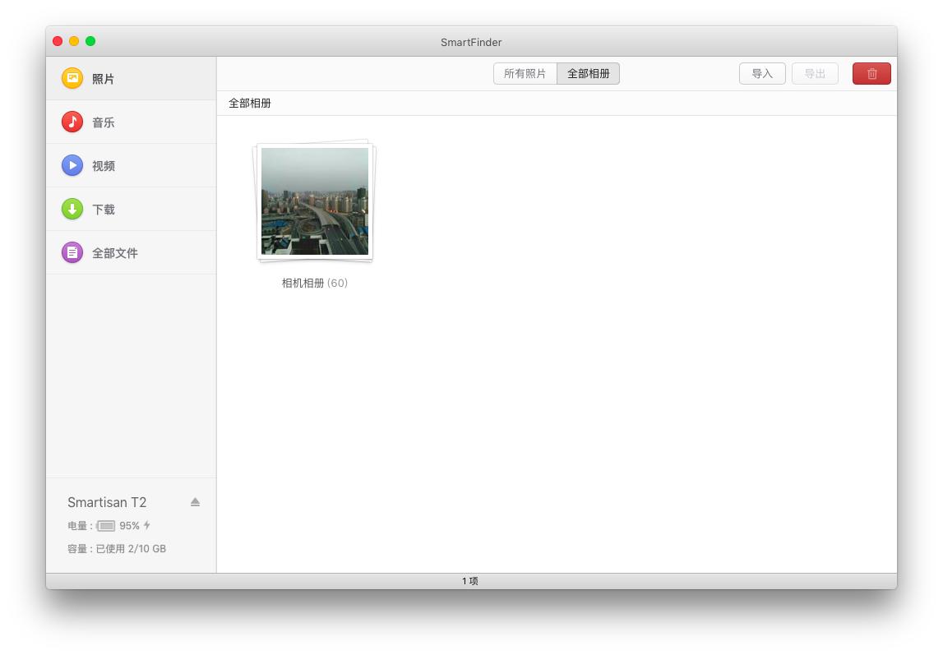Select the blue Video play icon
Viewport: 943px width, 655px height.
pyautogui.click(x=72, y=165)
